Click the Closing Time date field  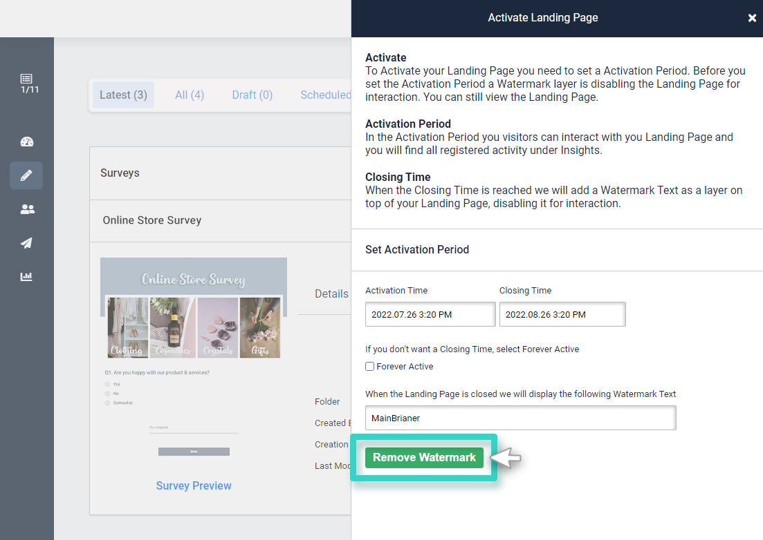(562, 314)
